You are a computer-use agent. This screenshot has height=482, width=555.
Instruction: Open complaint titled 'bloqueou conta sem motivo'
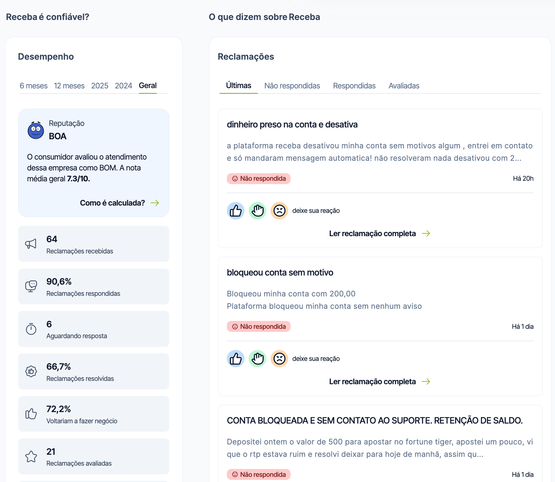280,272
